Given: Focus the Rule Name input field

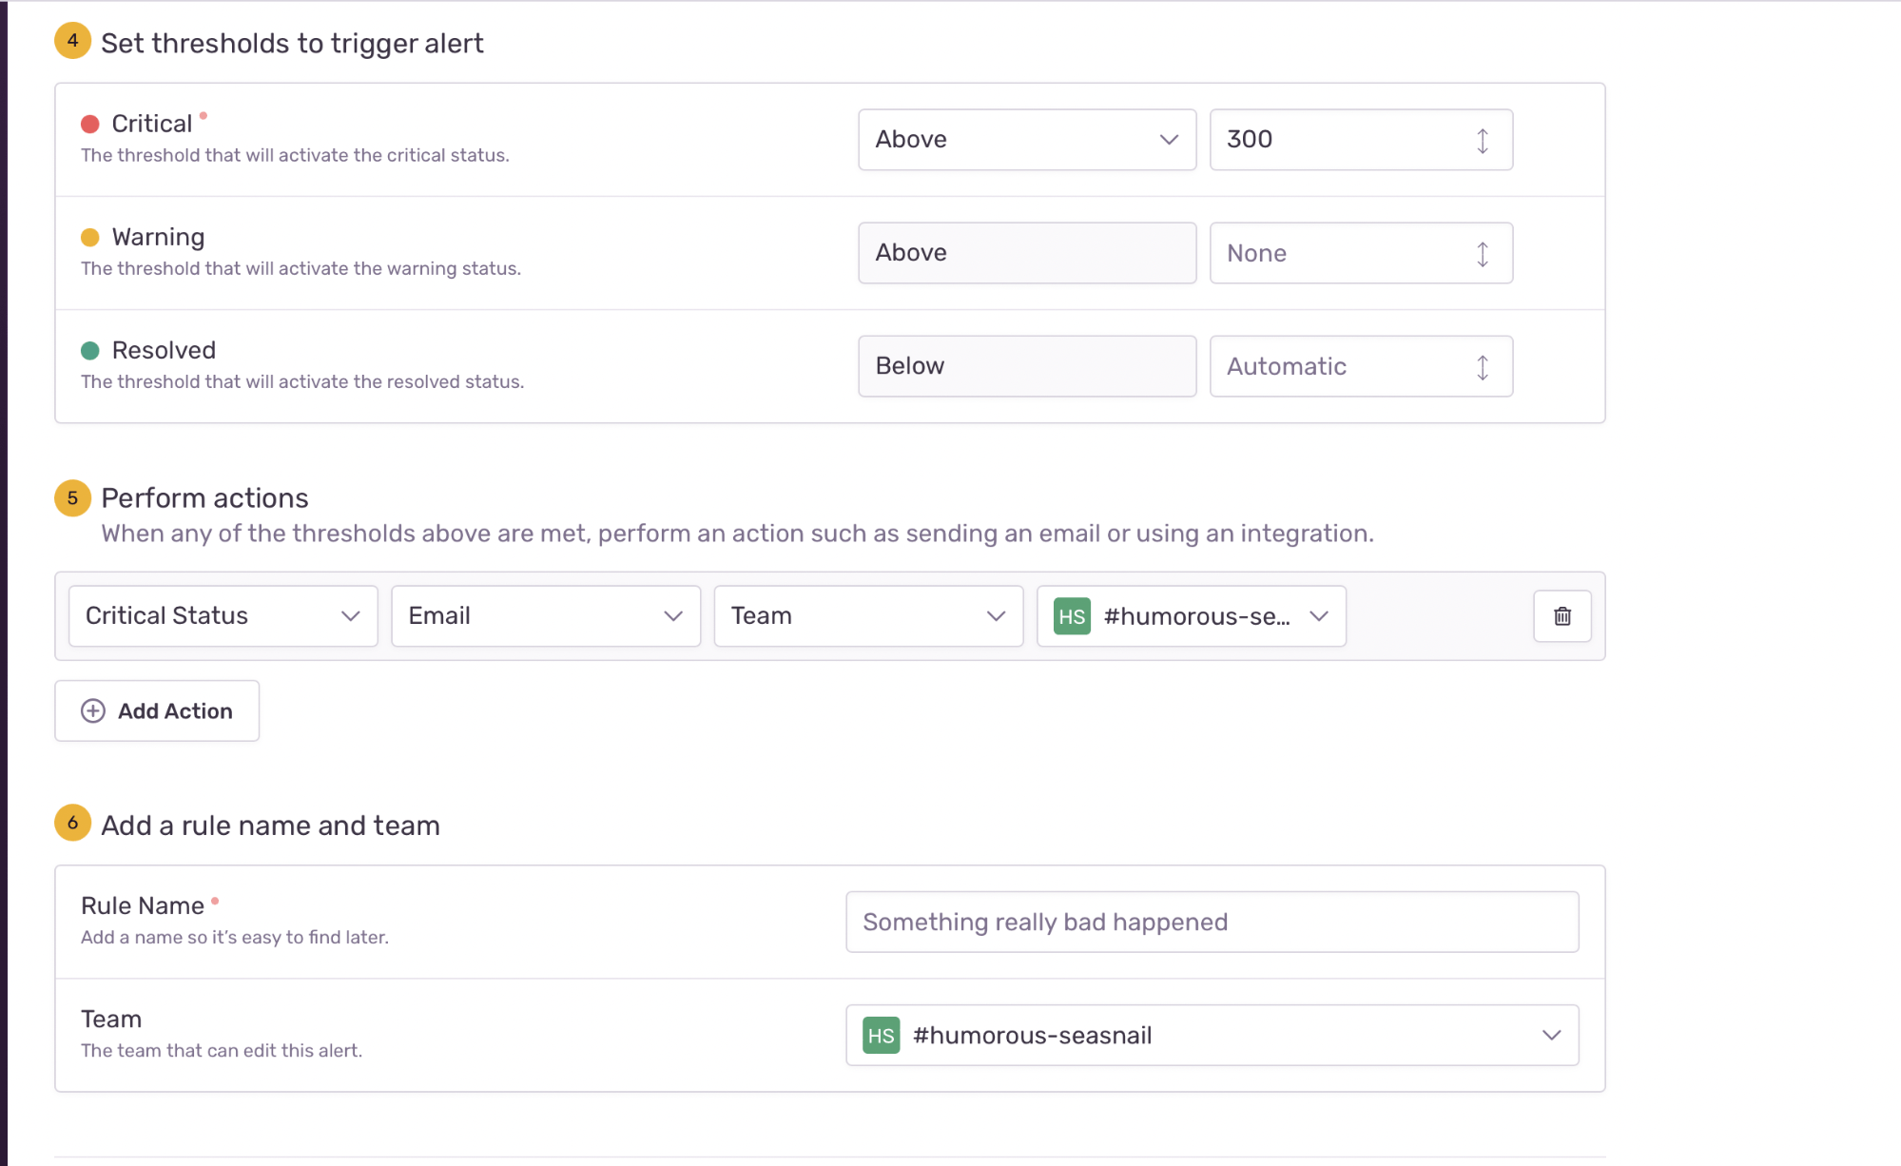Looking at the screenshot, I should tap(1212, 923).
